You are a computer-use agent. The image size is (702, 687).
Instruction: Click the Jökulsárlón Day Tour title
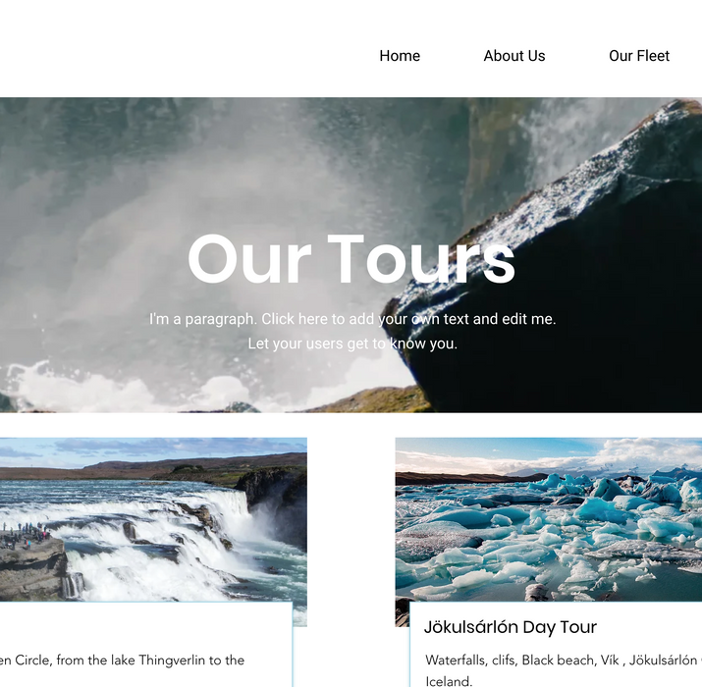pyautogui.click(x=510, y=627)
